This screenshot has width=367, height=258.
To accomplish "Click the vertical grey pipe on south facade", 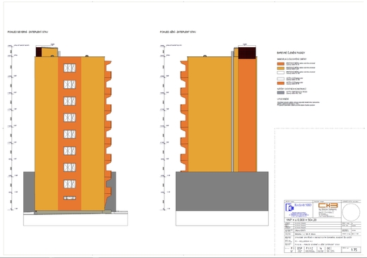I will (x=232, y=112).
